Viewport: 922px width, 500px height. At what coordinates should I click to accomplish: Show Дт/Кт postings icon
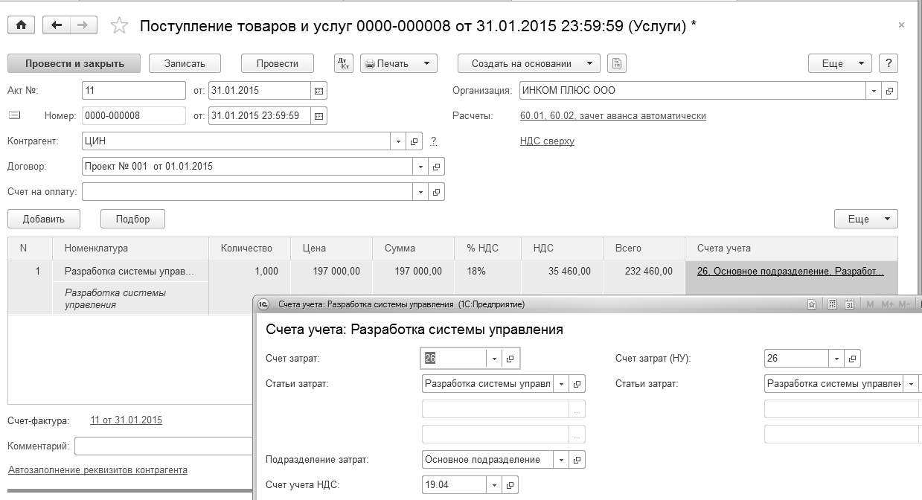[x=344, y=63]
